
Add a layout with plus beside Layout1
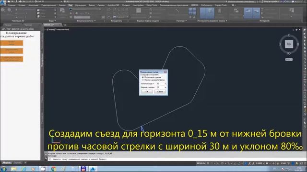point(25,162)
